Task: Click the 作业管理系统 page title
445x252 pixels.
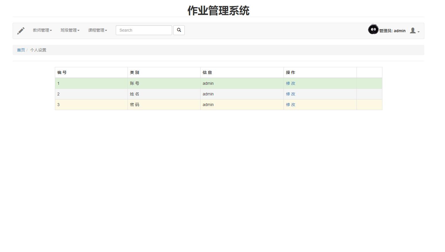Action: [218, 11]
